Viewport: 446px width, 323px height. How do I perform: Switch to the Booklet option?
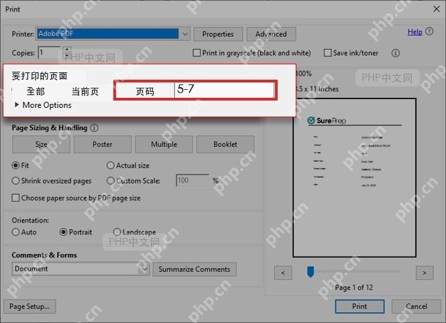225,144
